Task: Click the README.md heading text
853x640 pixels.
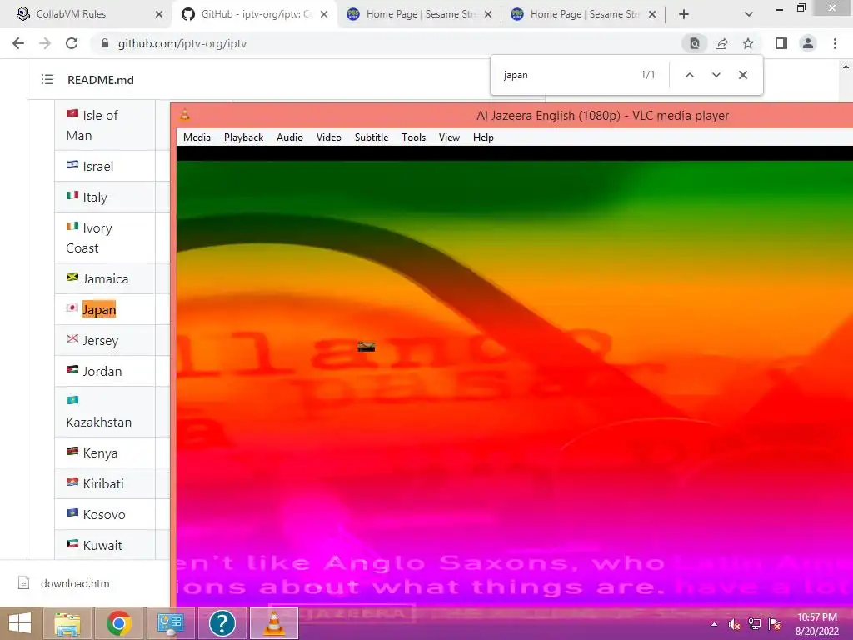Action: pos(101,80)
